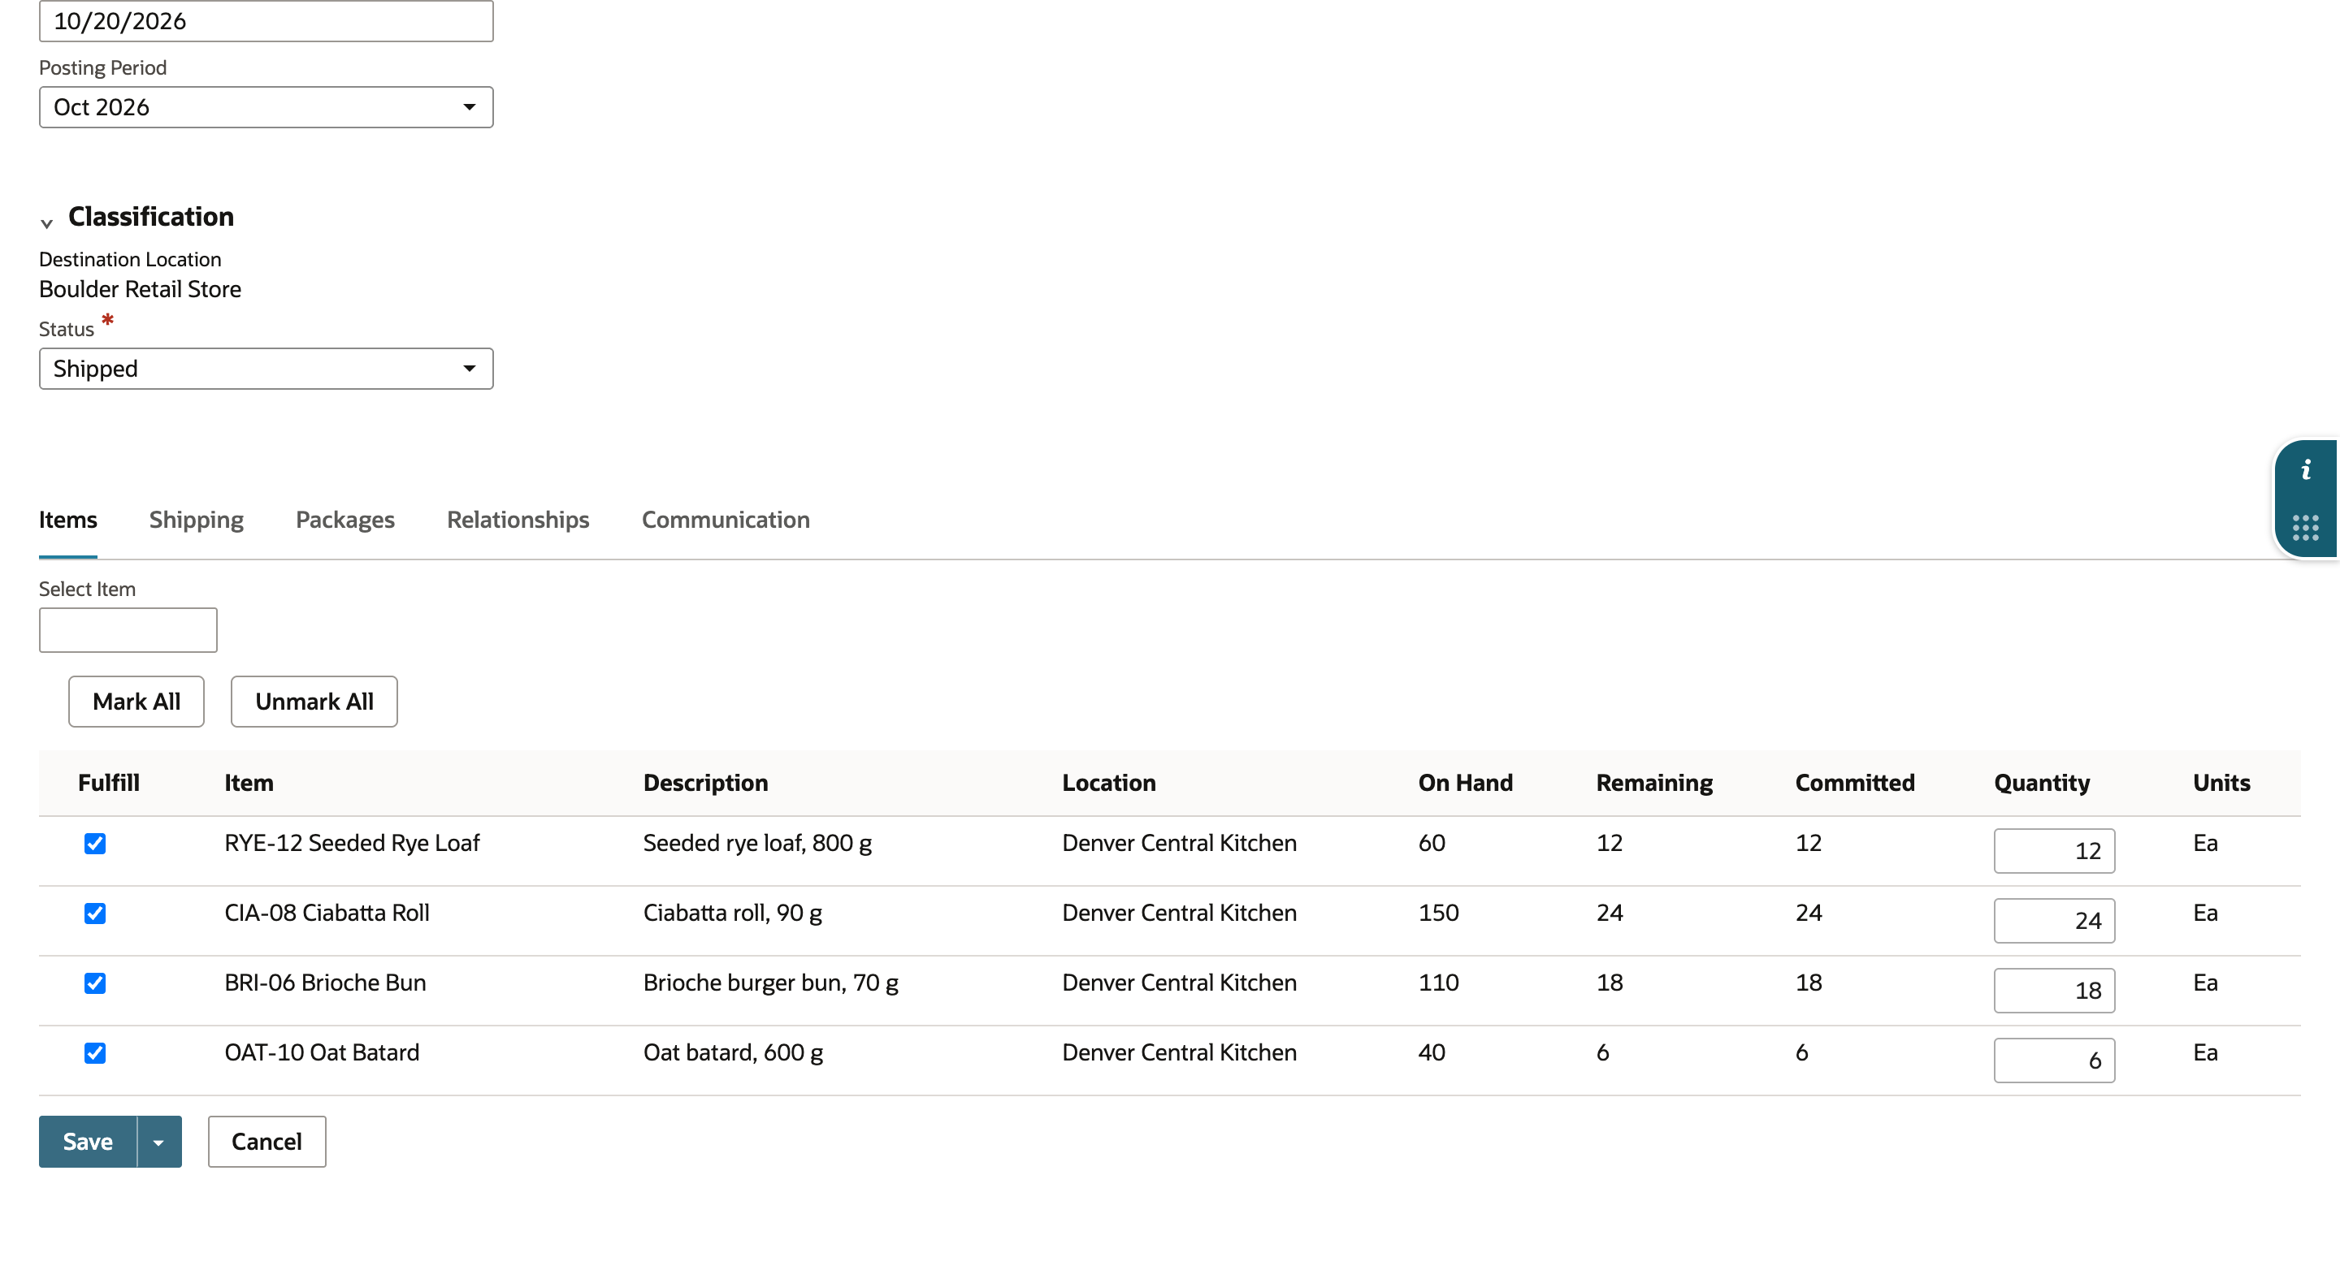Image resolution: width=2340 pixels, height=1283 pixels.
Task: Click the Location column header
Action: pos(1109,784)
